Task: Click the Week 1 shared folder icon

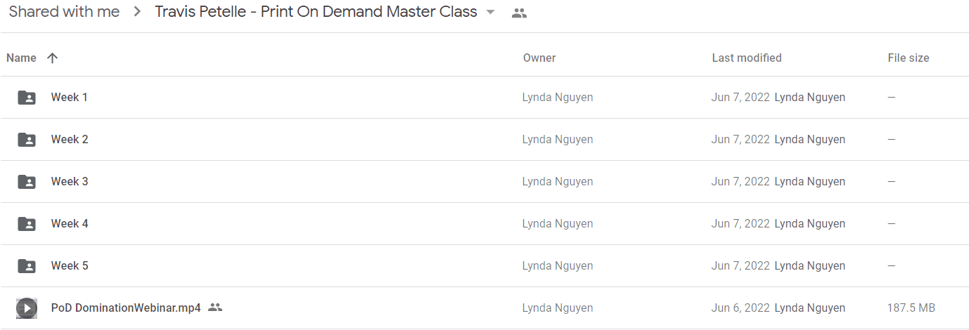Action: click(x=27, y=98)
